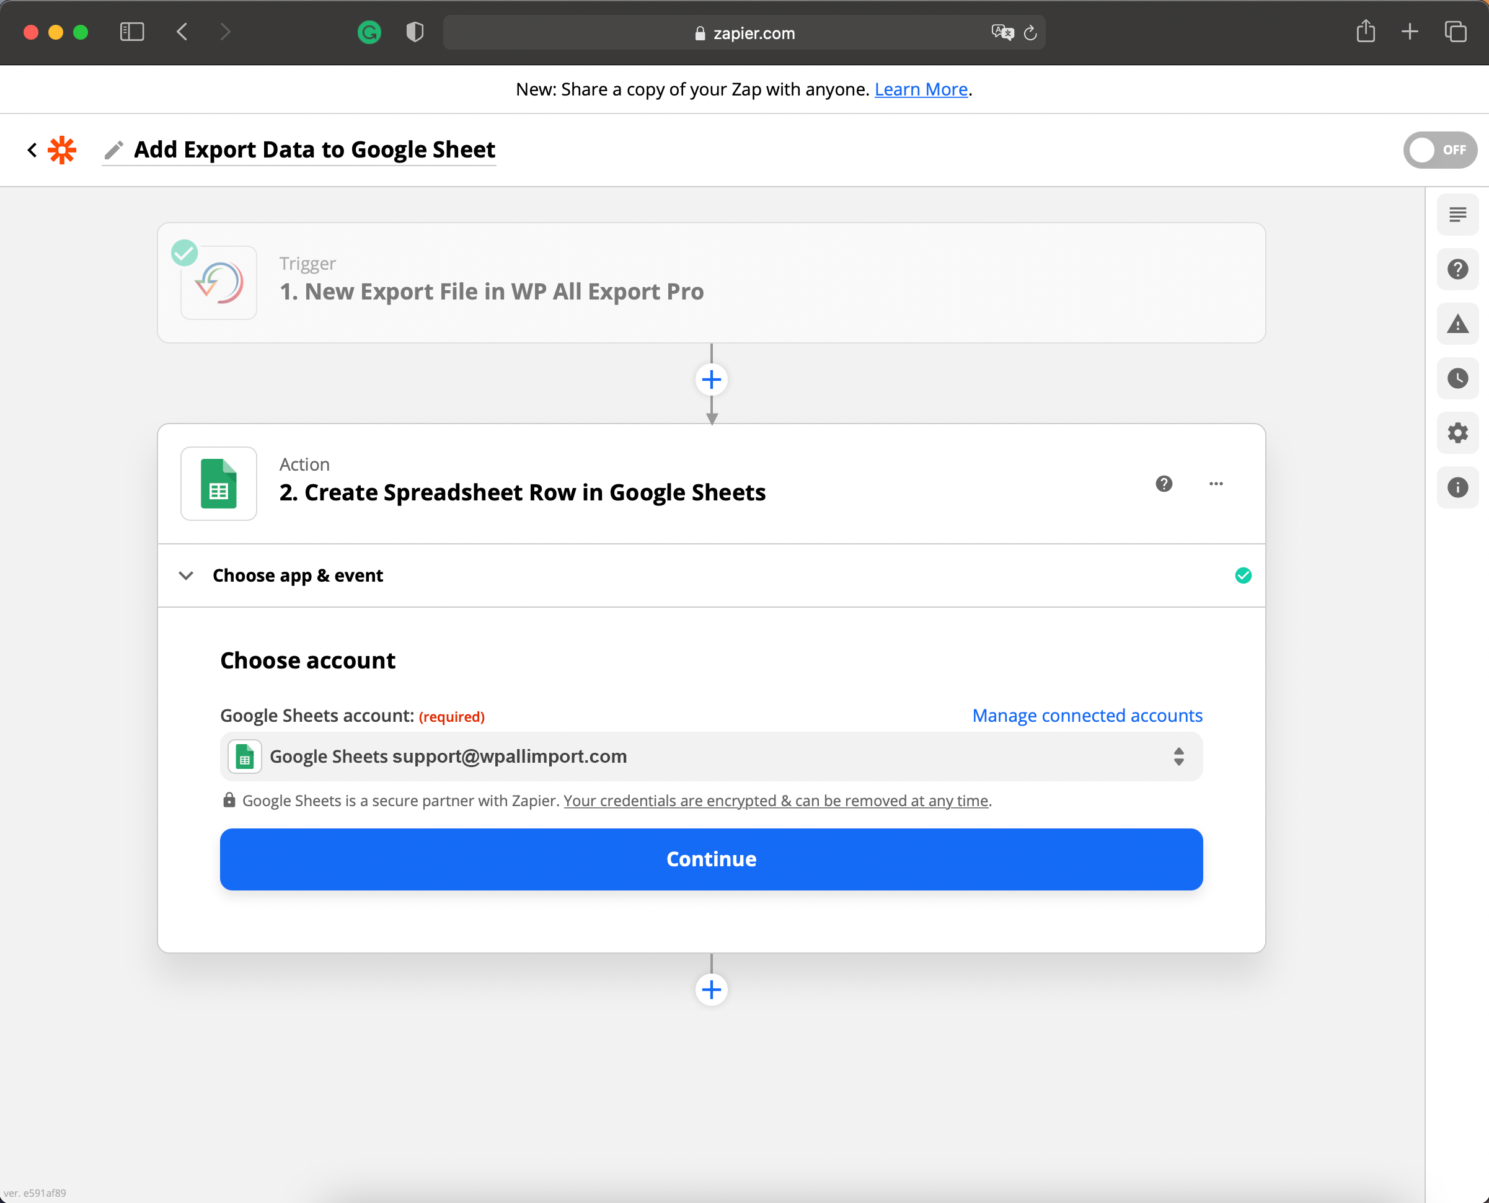Add a step after the action

tap(711, 990)
